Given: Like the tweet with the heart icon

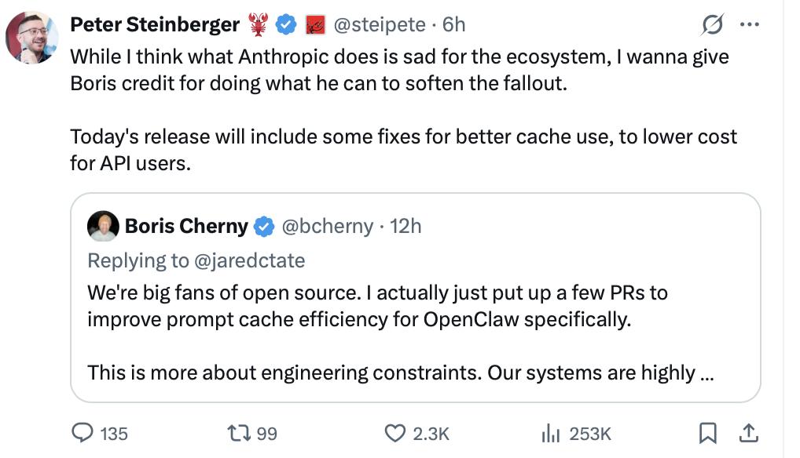Looking at the screenshot, I should point(393,433).
